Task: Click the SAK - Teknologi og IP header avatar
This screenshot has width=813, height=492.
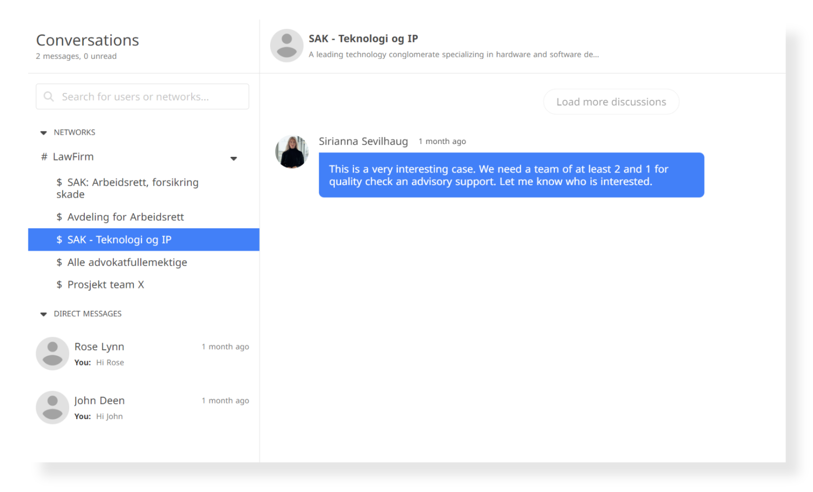Action: click(x=287, y=46)
